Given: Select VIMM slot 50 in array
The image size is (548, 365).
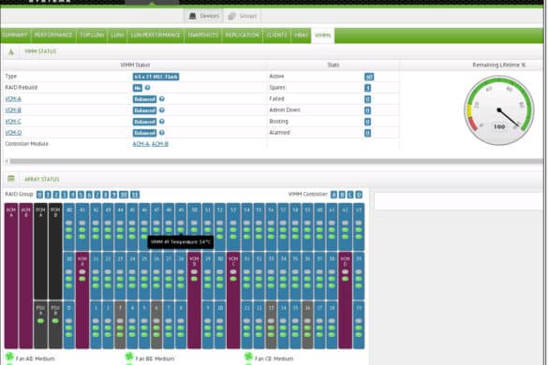Looking at the screenshot, I should [194, 226].
